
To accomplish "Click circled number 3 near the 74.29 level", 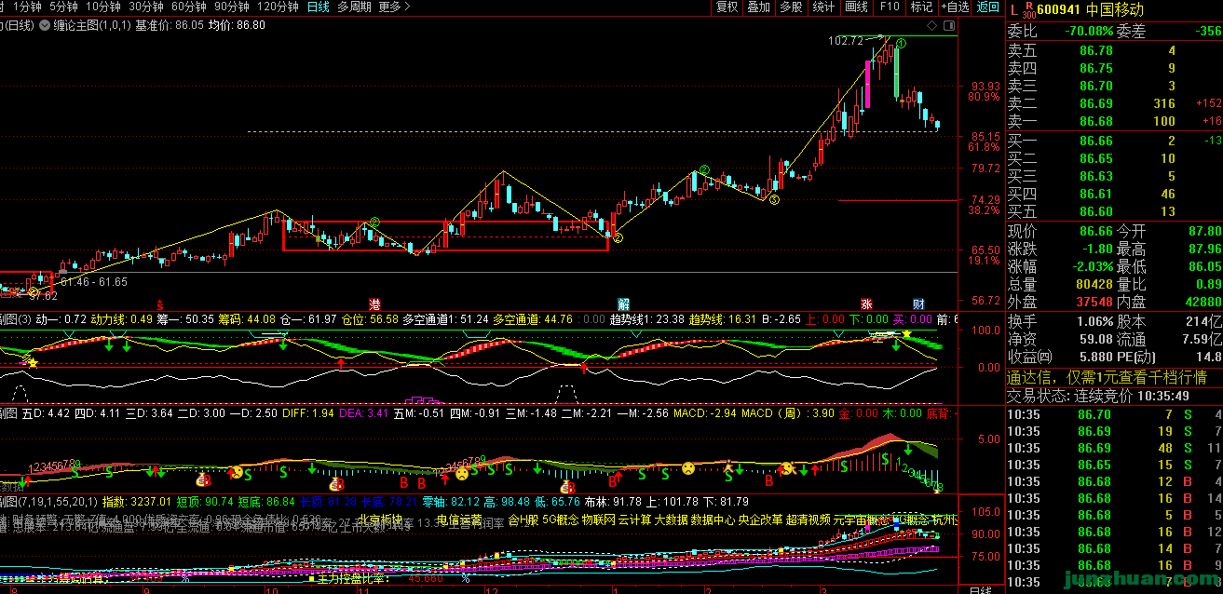I will (774, 199).
